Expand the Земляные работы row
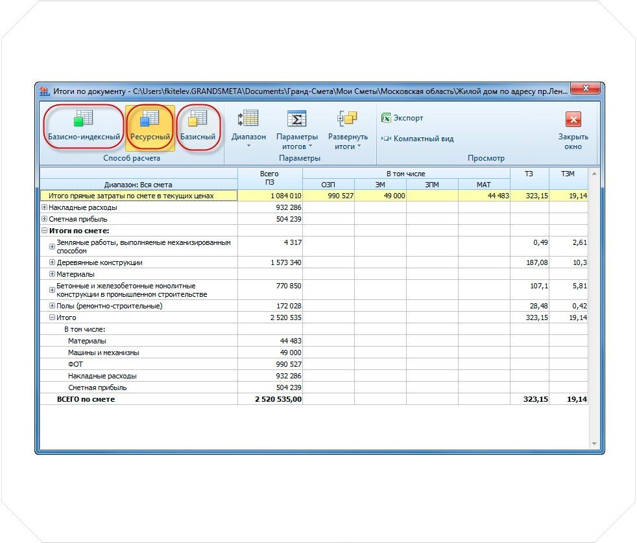 [52, 247]
